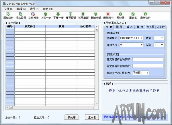The height and width of the screenshot is (125, 172).
Task: Click the file list vertical scrollbar thumb
Action: pos(97,30)
